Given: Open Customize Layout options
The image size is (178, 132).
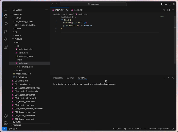Looking at the screenshot, I should [174, 4].
